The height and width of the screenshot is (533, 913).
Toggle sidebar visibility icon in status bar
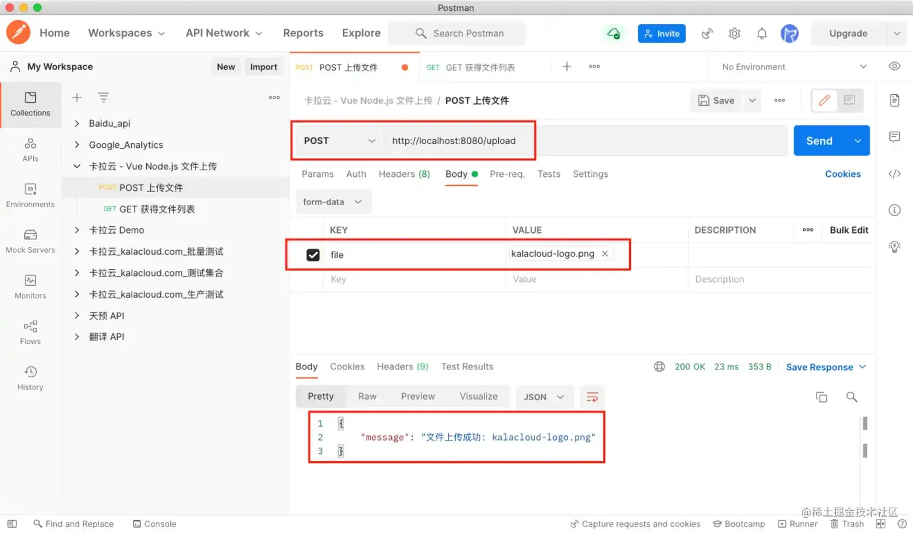coord(12,524)
